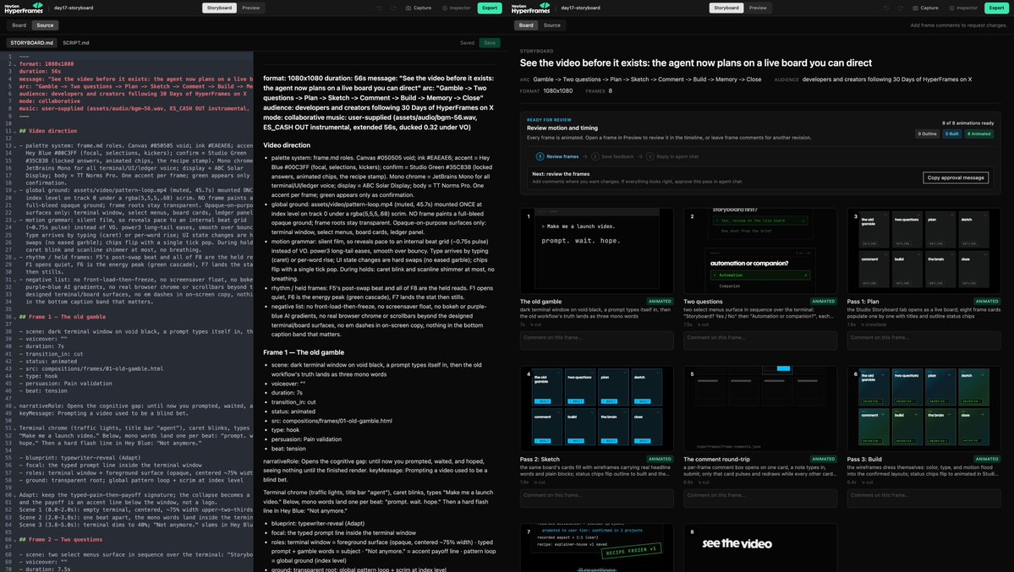Switch to Preview mode in left window
The height and width of the screenshot is (572, 1014).
tap(251, 8)
